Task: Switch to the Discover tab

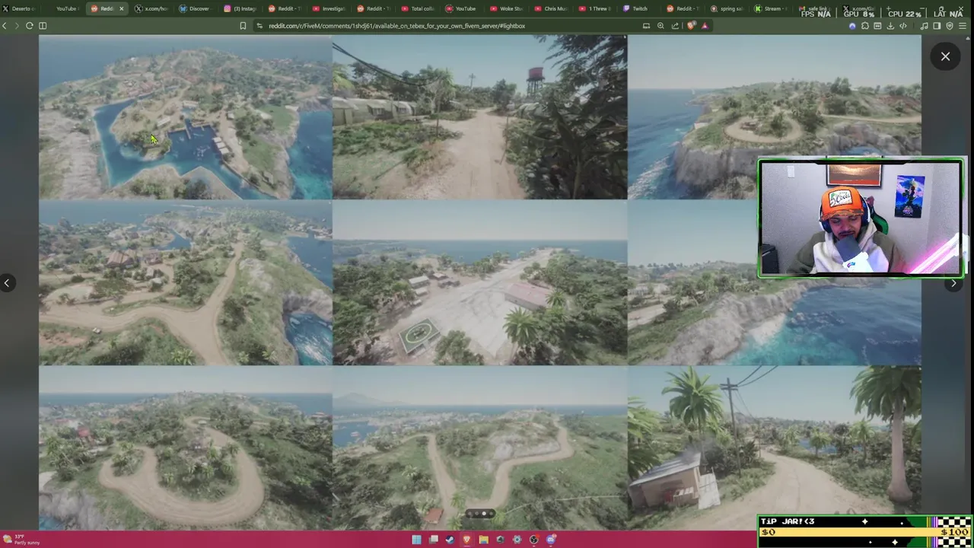Action: (194, 8)
